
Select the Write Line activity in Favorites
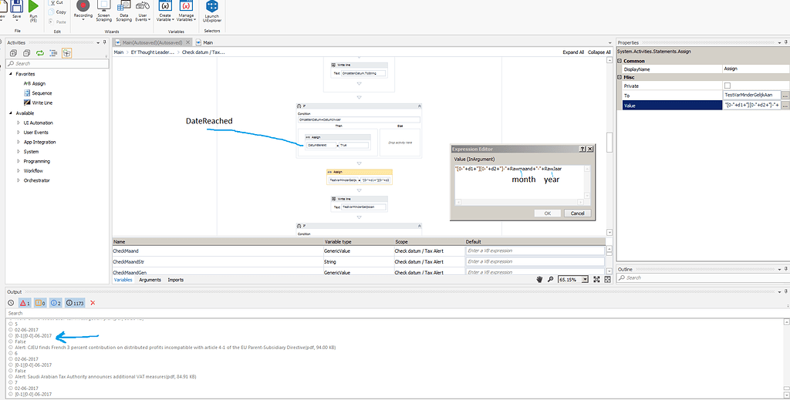pos(38,103)
